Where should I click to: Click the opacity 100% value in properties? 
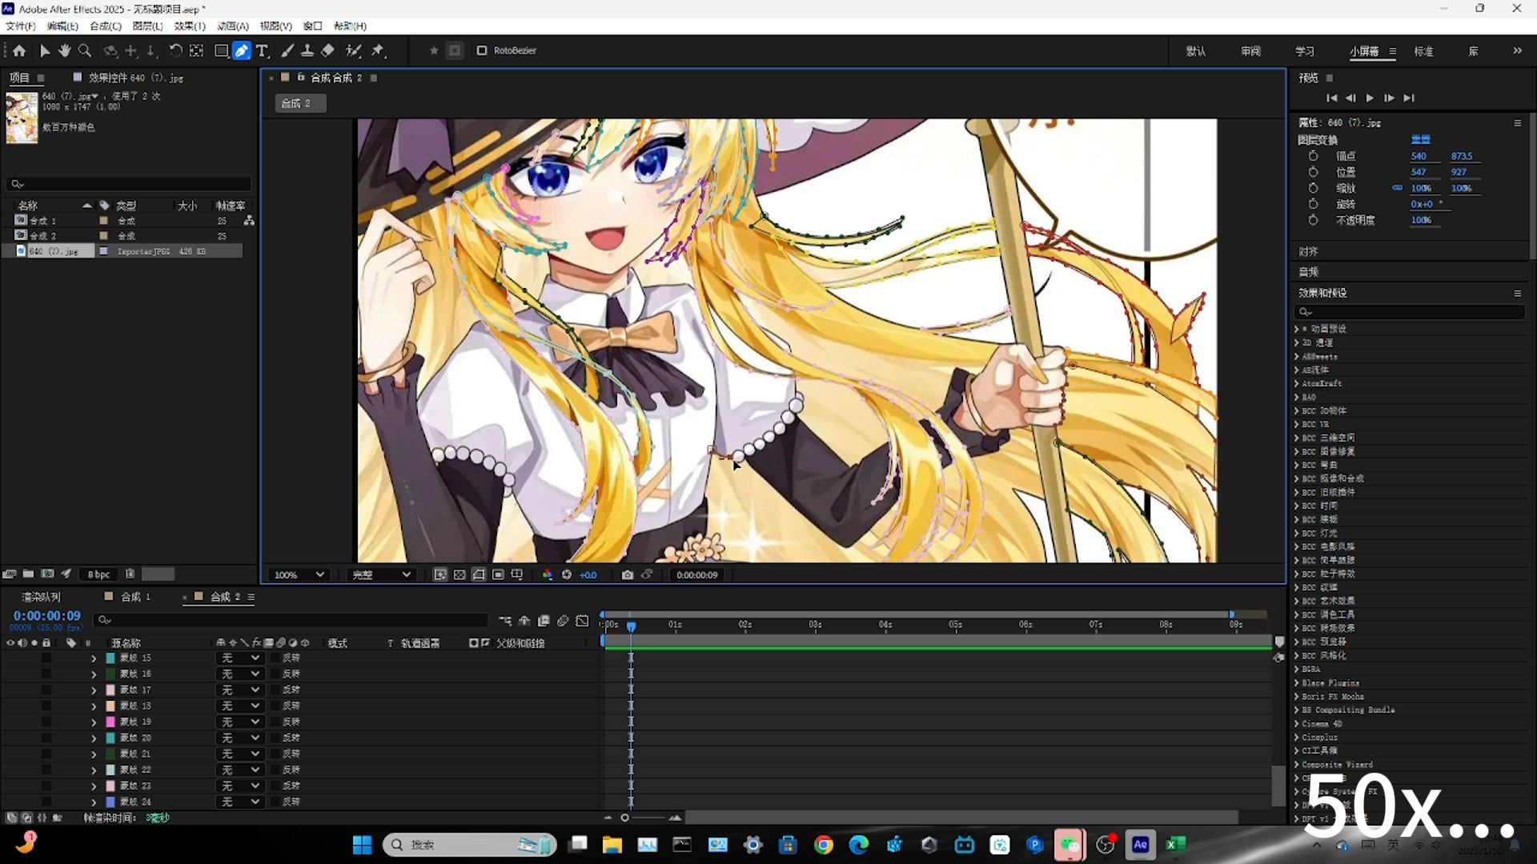1421,220
